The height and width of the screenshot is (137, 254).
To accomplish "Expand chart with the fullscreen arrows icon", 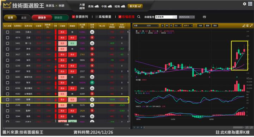I will (251, 26).
